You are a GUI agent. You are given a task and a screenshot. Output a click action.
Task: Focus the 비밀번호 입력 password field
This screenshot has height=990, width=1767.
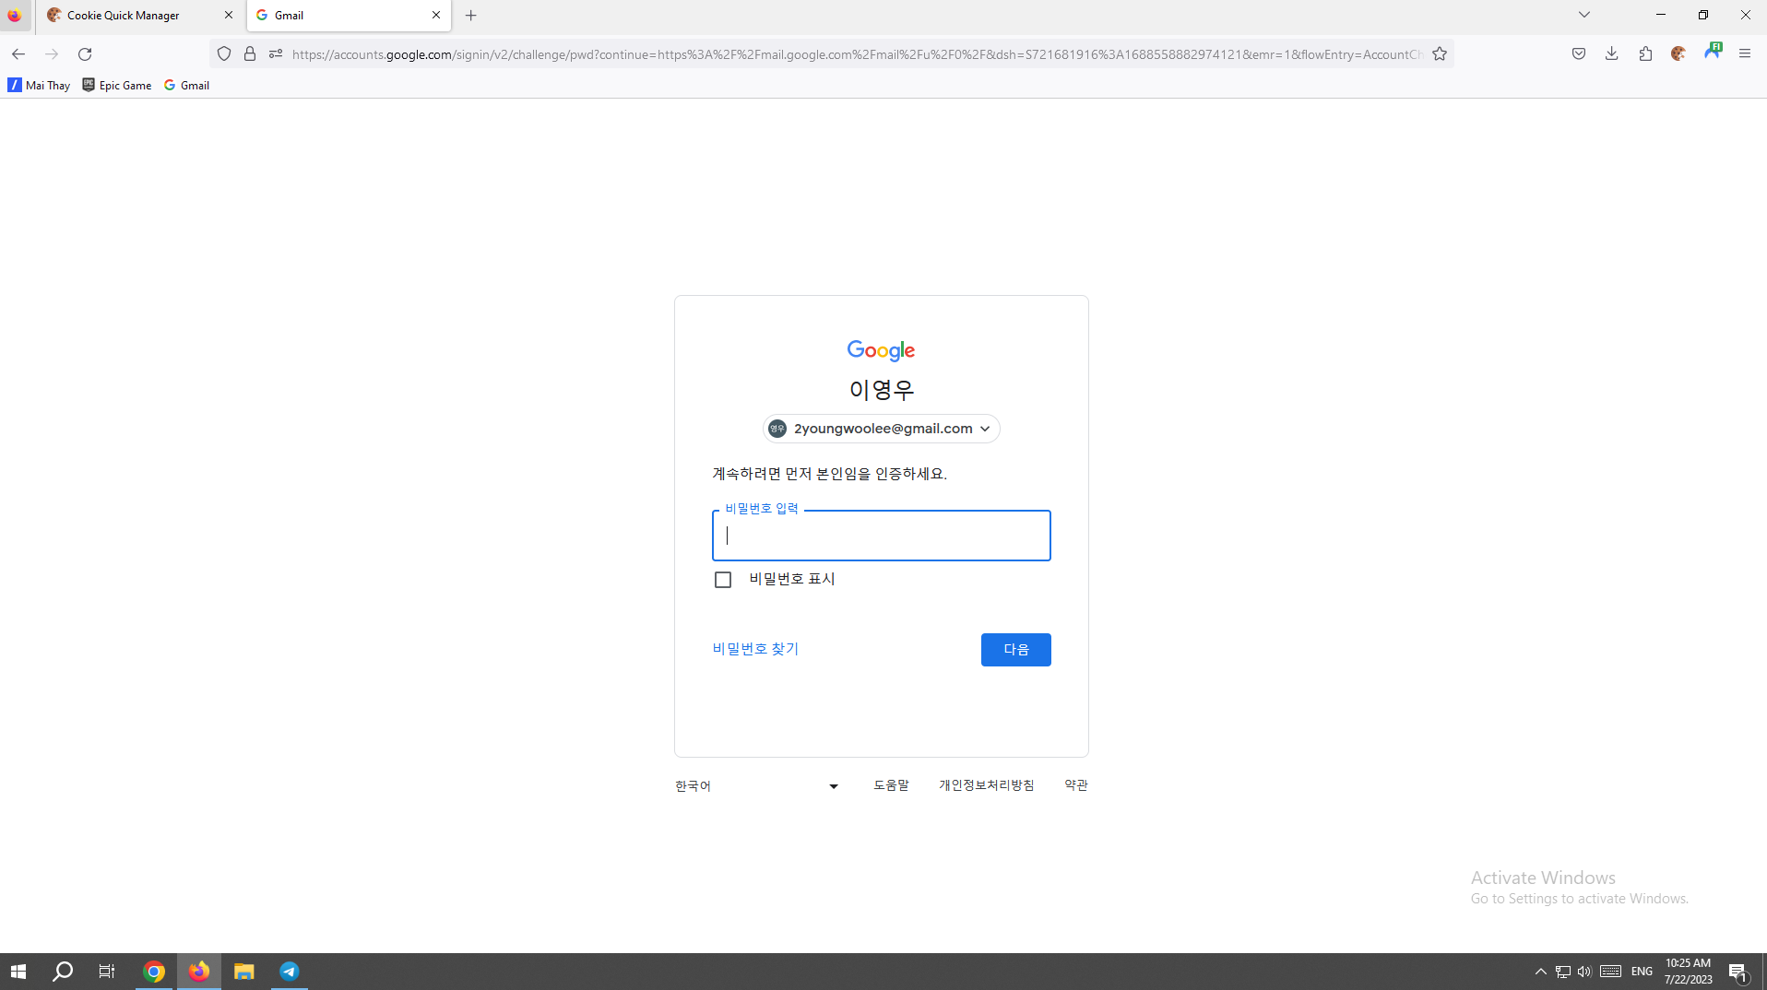tap(882, 536)
